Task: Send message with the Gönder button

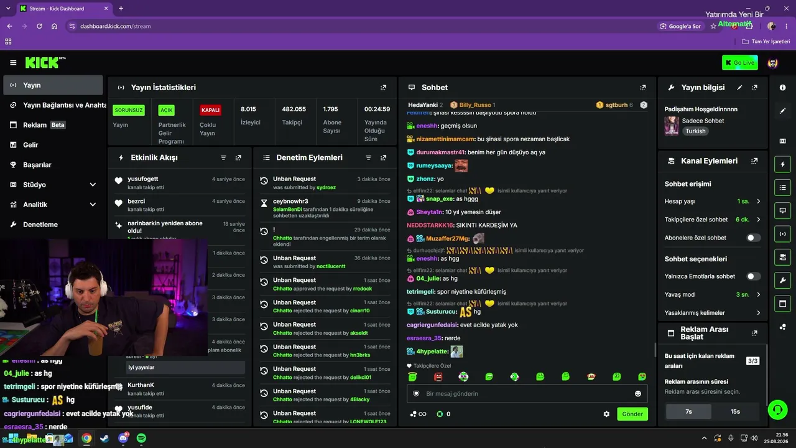Action: pos(632,414)
